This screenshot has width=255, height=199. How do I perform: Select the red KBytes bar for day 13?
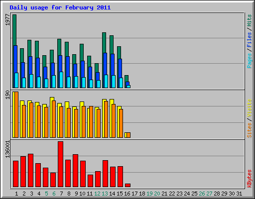click(x=105, y=174)
